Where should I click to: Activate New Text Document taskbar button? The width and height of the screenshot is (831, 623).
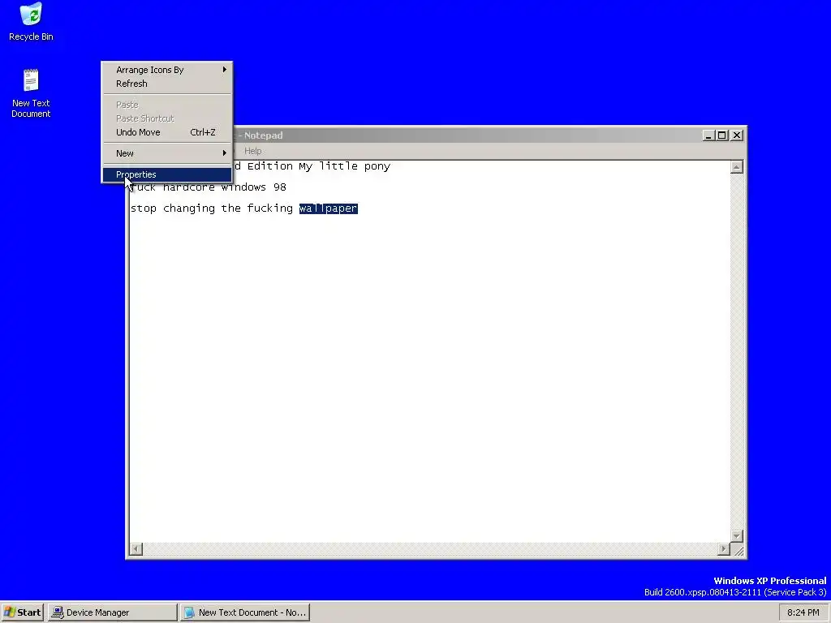(x=245, y=612)
